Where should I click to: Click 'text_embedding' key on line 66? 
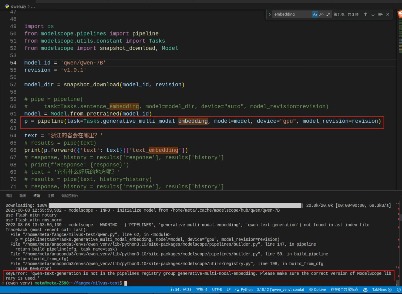coord(155,150)
